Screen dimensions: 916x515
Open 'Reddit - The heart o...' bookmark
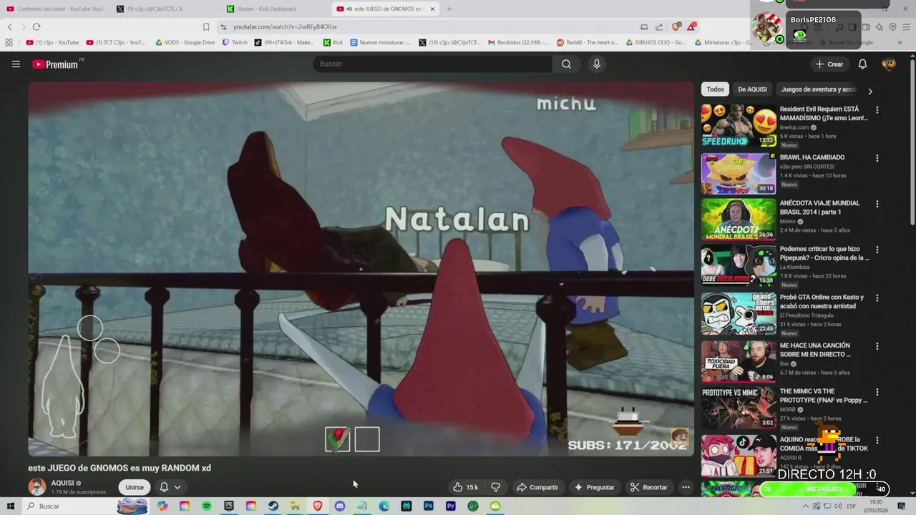pos(587,42)
